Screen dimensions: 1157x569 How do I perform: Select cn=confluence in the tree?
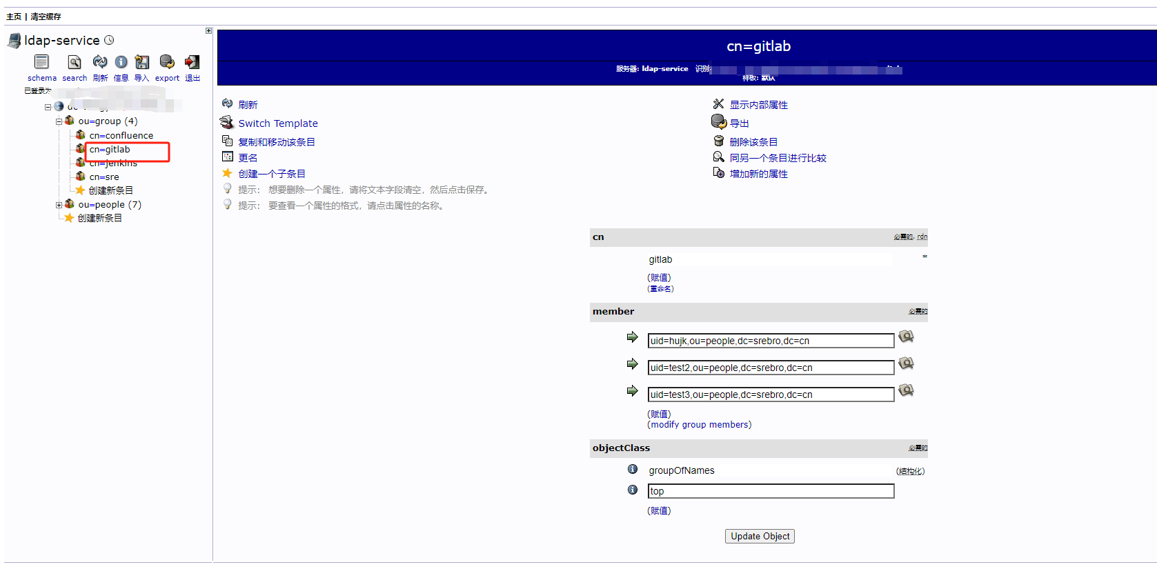[x=121, y=136]
